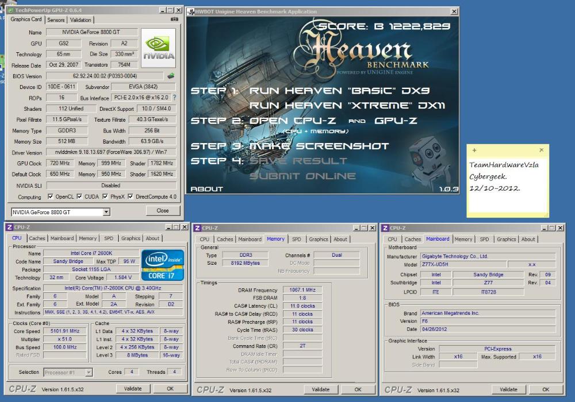Close the yellow sticky note with its X
Viewport: 575px width, 402px height.
tap(541, 150)
